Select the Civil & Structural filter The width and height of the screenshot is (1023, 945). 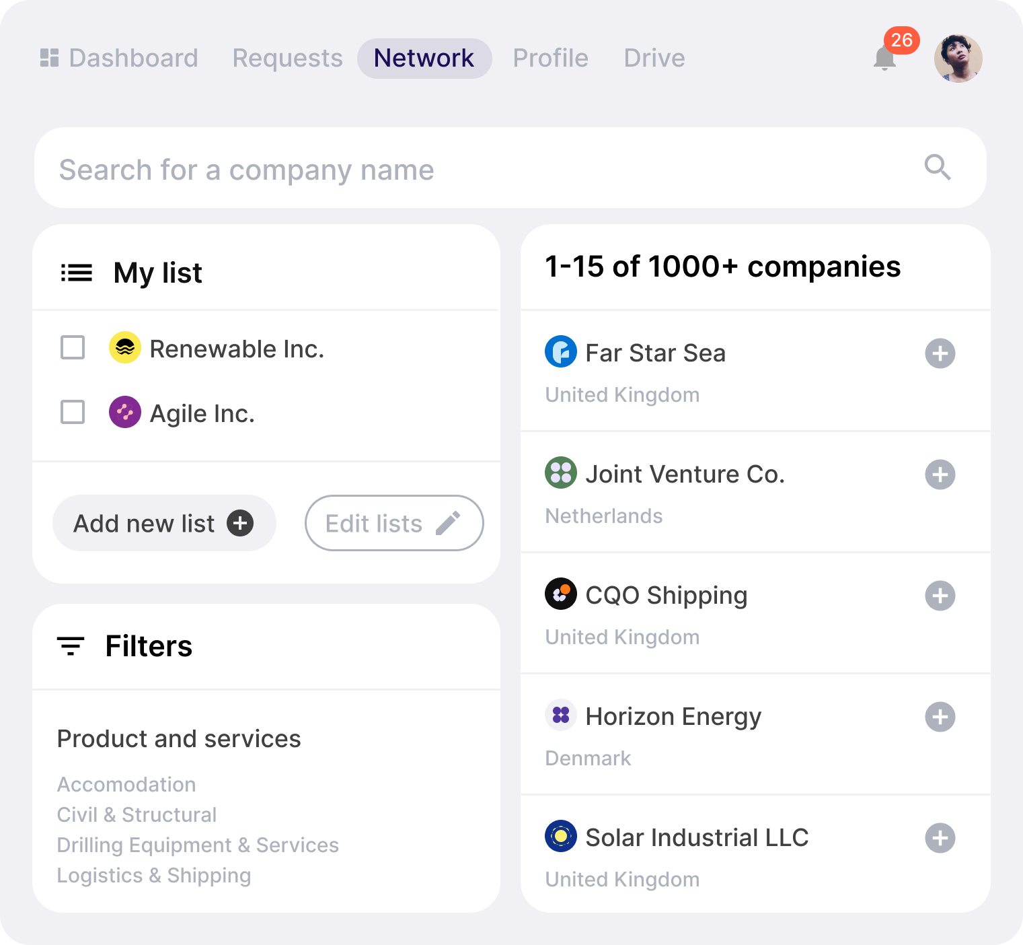(x=137, y=814)
